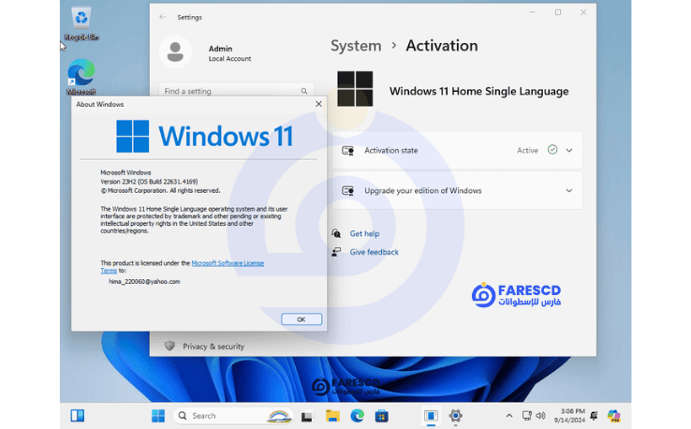Open Microsoft Store from taskbar
The height and width of the screenshot is (429, 691).
[x=382, y=416]
